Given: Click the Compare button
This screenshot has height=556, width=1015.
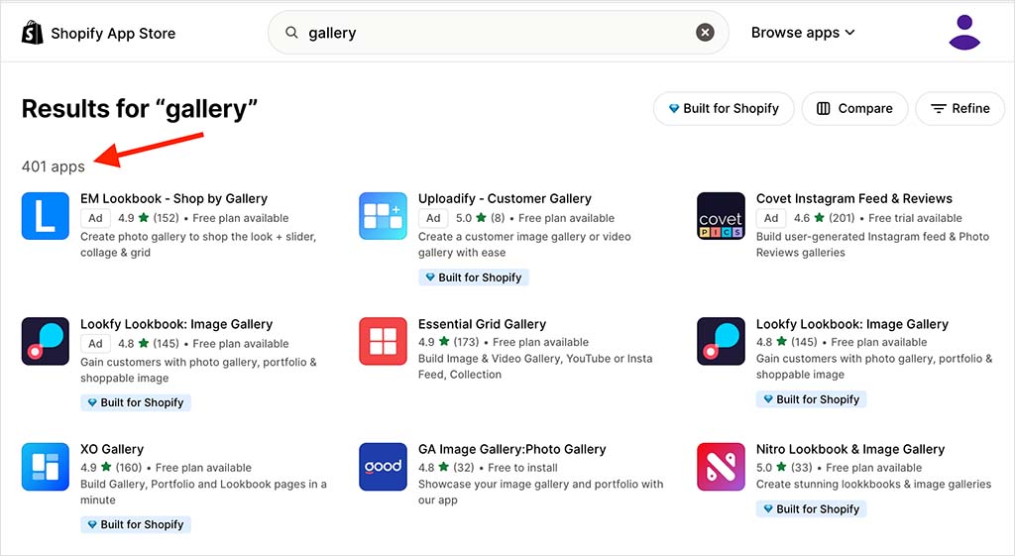Looking at the screenshot, I should click(x=854, y=108).
